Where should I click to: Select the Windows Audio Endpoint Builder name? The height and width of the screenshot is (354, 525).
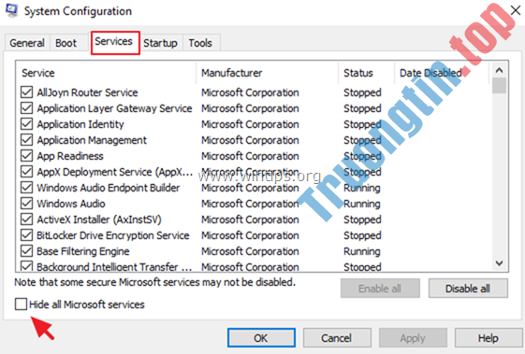(x=109, y=188)
